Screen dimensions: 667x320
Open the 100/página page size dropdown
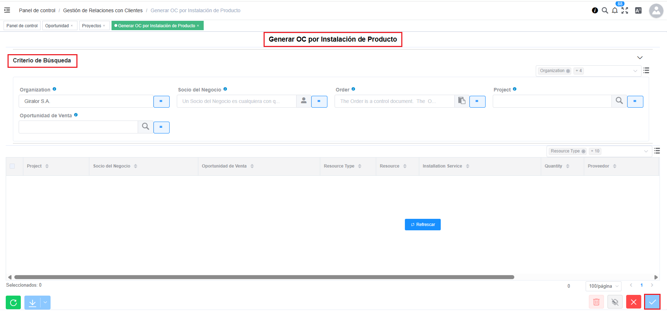point(604,286)
